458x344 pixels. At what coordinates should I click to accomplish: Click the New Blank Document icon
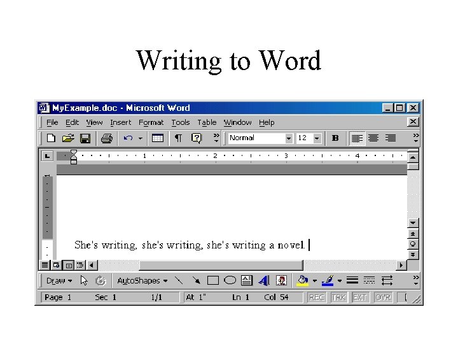[51, 138]
